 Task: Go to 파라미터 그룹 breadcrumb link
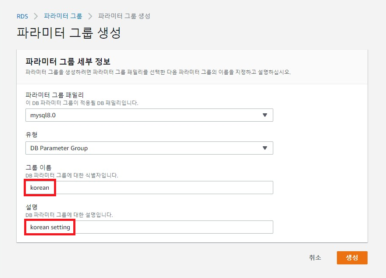pos(63,16)
